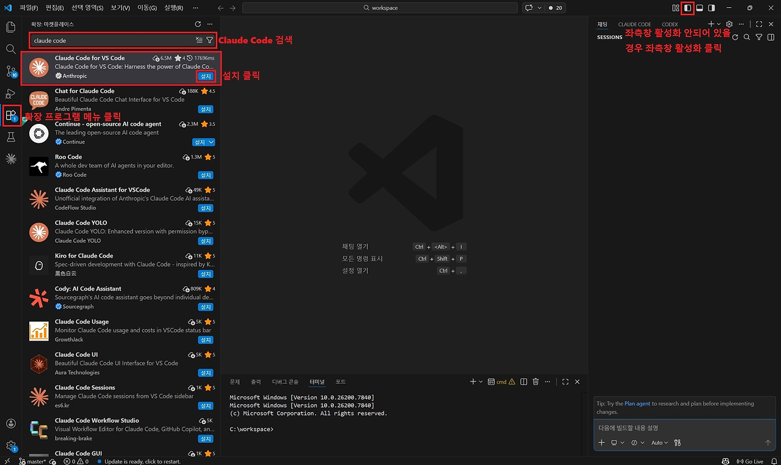The height and width of the screenshot is (465, 781).
Task: Open the 보기(V) menu
Action: pos(121,8)
